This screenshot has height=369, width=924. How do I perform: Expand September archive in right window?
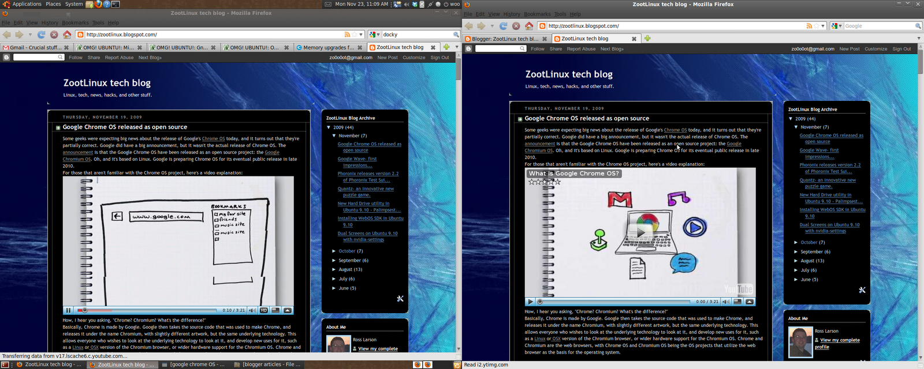(796, 251)
